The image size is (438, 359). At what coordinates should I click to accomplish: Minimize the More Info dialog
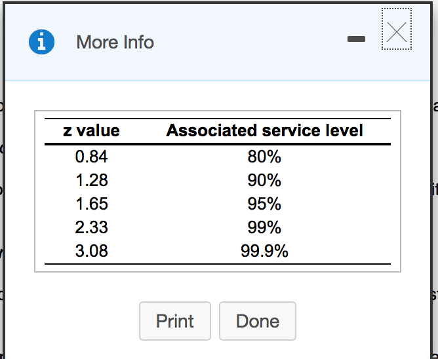pos(356,40)
